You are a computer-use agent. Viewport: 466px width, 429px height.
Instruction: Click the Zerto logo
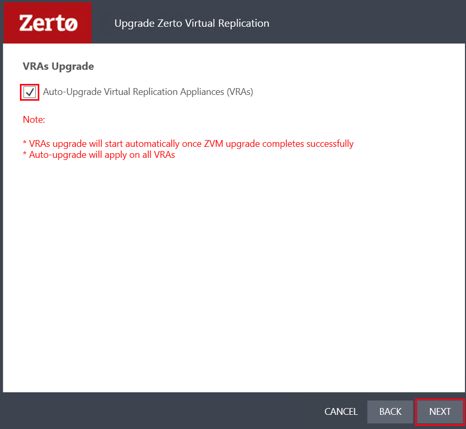48,23
